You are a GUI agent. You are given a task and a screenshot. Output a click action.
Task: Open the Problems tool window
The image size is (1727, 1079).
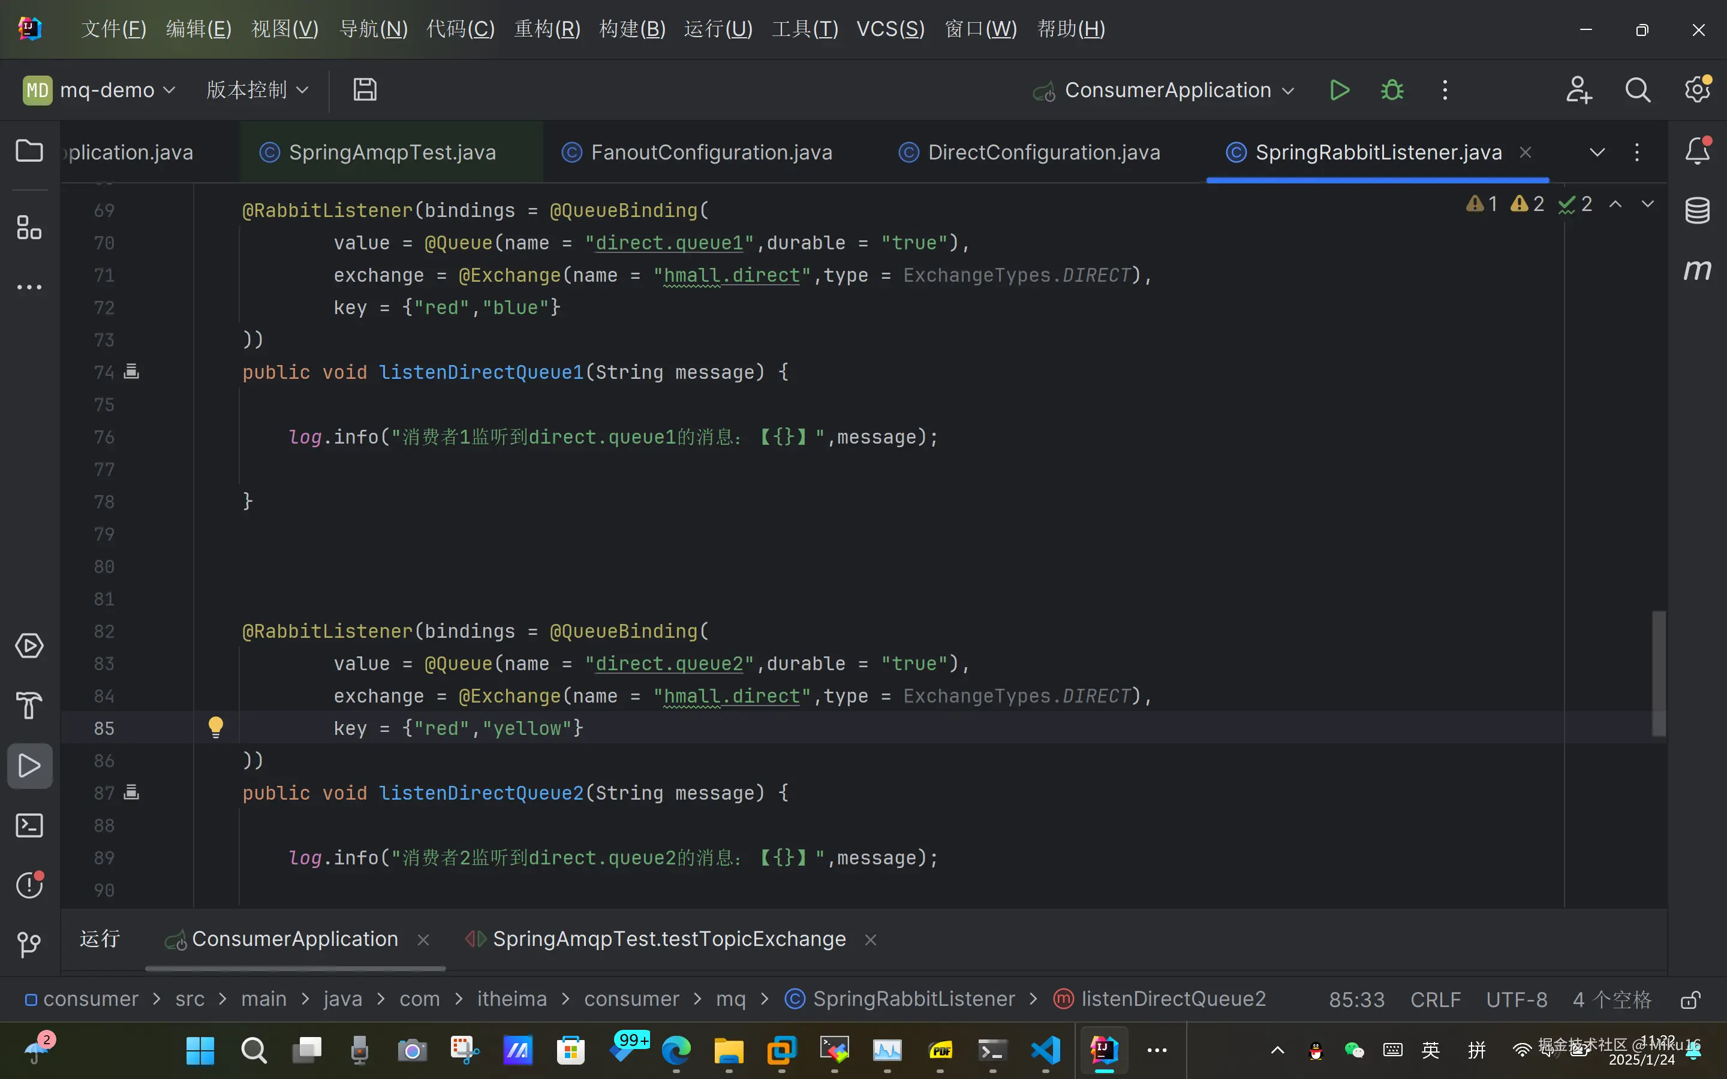(29, 885)
